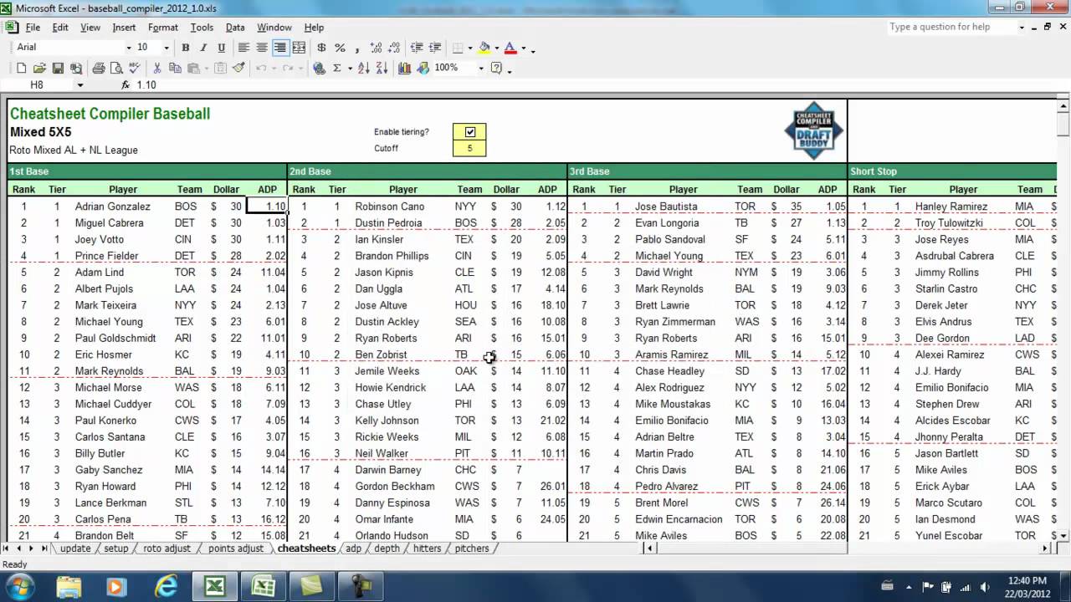Switch to the hitters sheet tab
1071x602 pixels.
(x=427, y=548)
